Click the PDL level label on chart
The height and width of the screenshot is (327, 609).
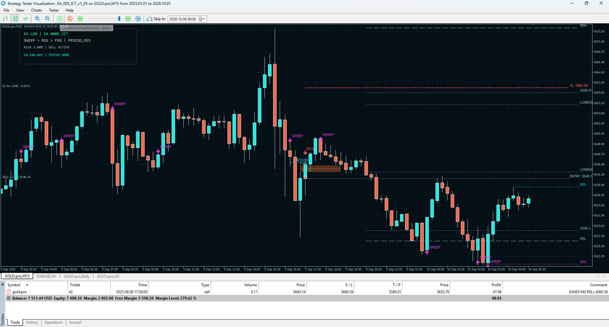click(583, 239)
